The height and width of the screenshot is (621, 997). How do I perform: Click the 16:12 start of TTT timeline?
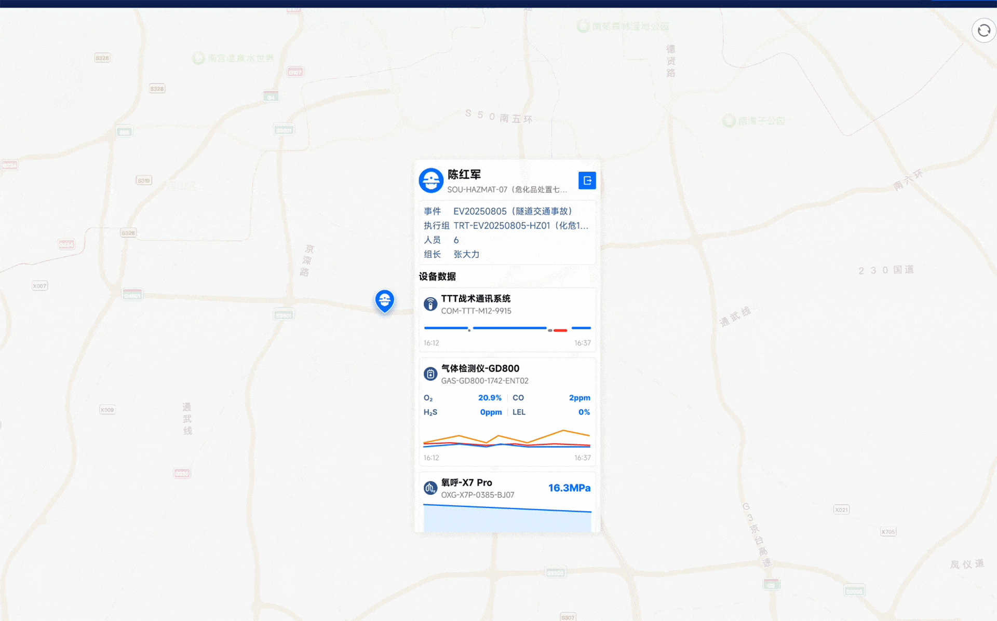[x=431, y=343]
